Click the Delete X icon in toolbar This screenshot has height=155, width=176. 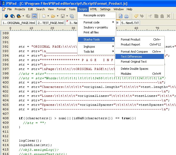point(168,16)
